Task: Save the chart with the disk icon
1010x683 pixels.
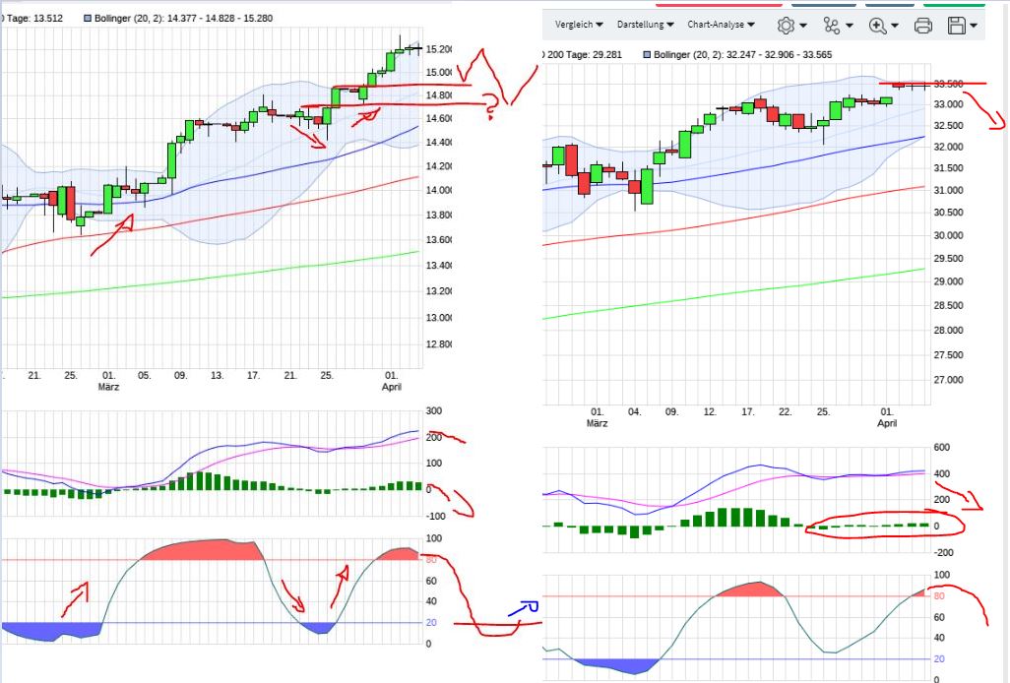Action: click(956, 26)
